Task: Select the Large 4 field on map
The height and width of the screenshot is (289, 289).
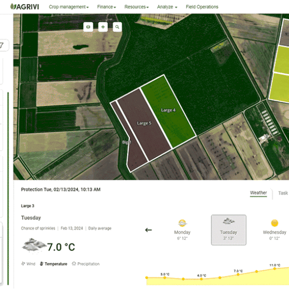Action: (x=168, y=111)
